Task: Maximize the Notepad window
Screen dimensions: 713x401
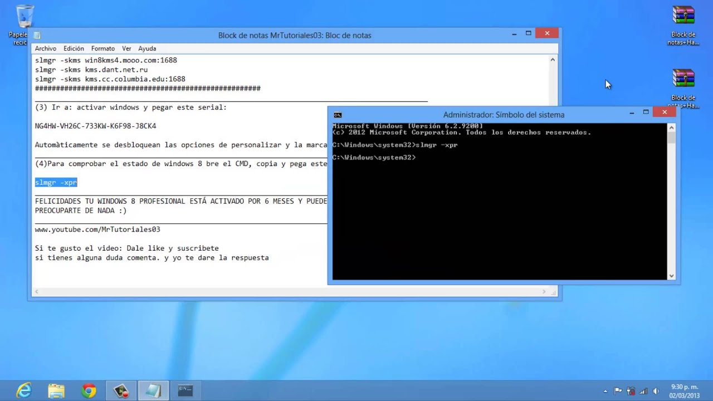Action: 529,33
